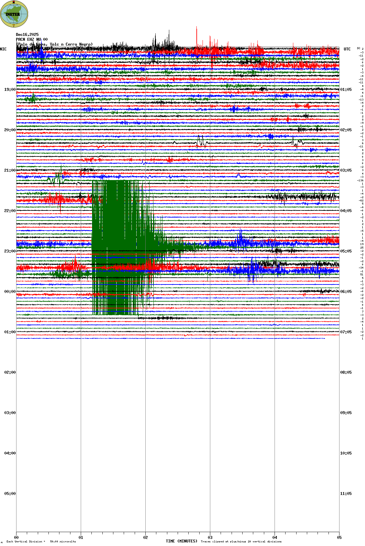Click the 05:05 UTC time label

coord(346,251)
